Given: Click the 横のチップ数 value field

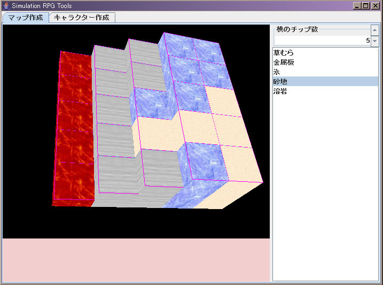Looking at the screenshot, I should click(x=323, y=40).
